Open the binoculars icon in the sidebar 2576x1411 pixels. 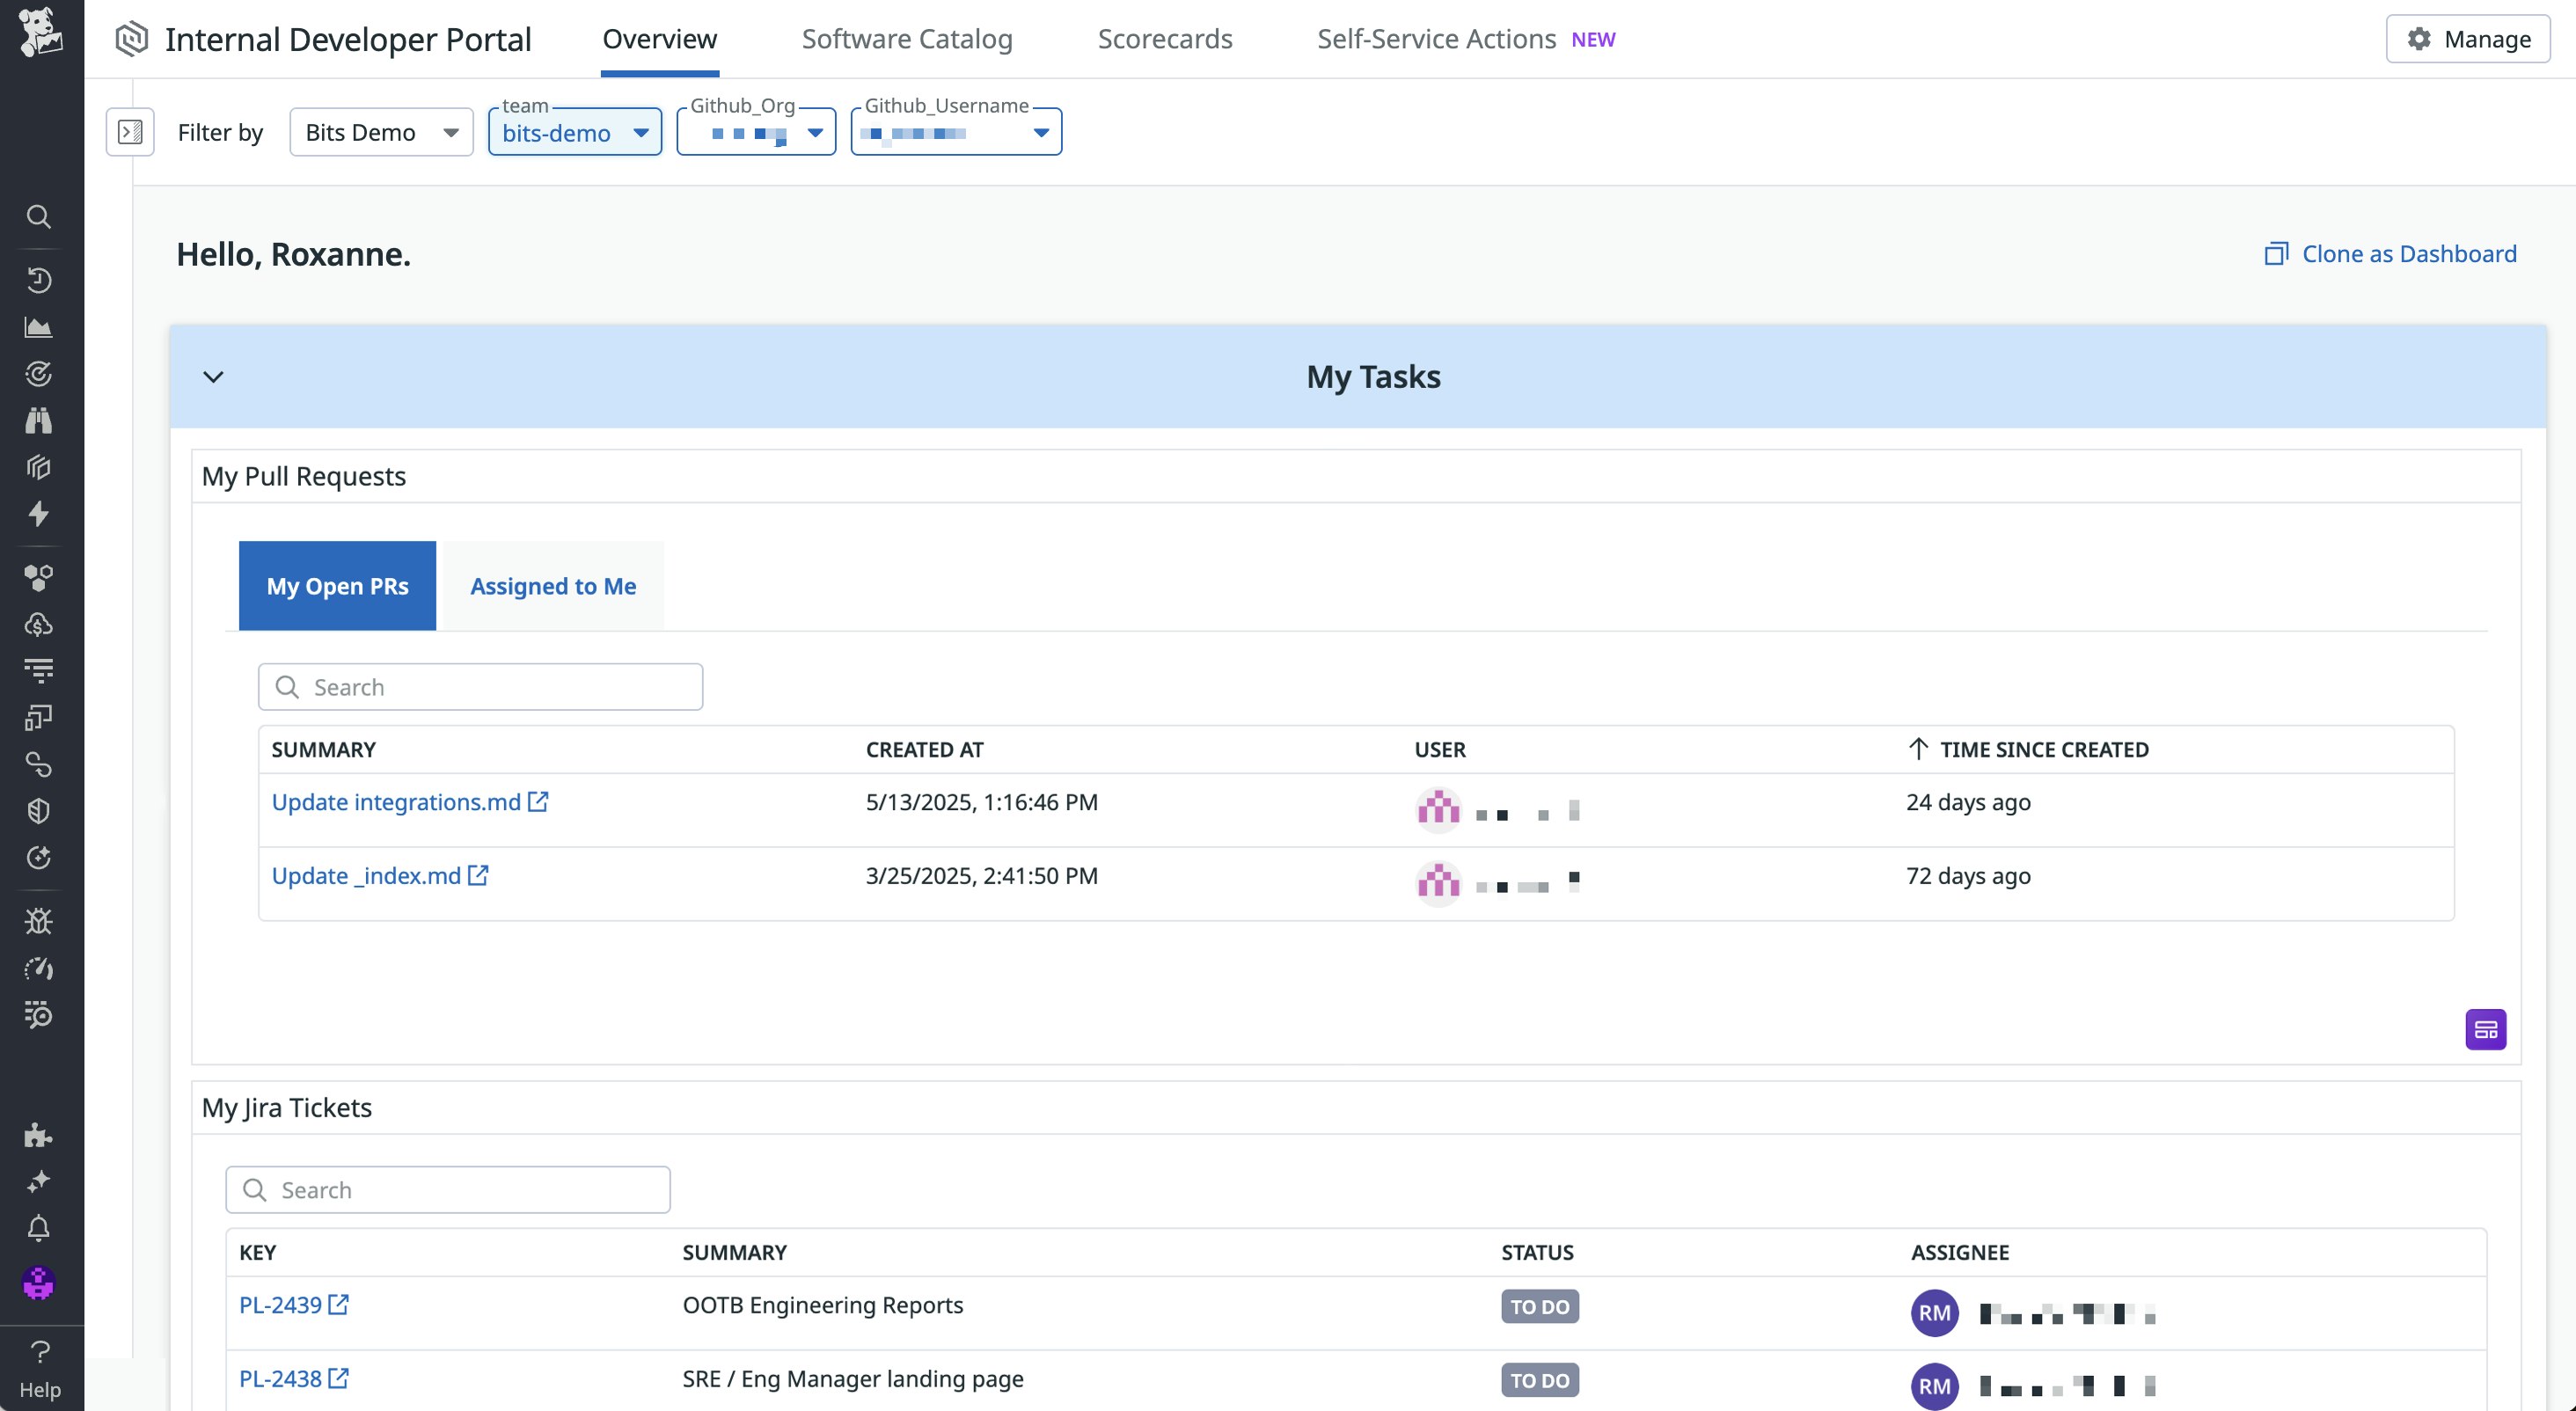tap(38, 421)
